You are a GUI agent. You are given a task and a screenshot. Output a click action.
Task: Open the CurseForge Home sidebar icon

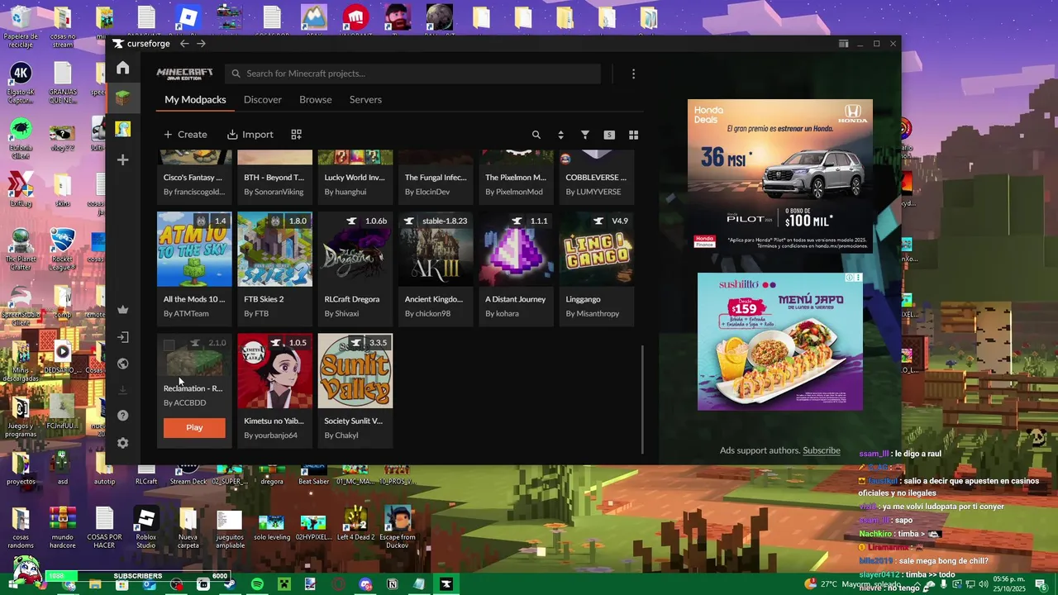point(122,68)
